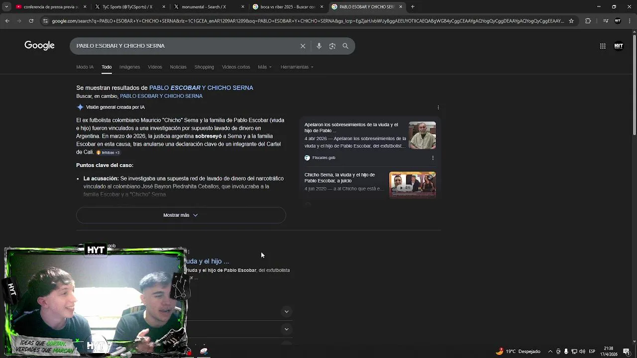Select the Todo results tab

(x=106, y=67)
